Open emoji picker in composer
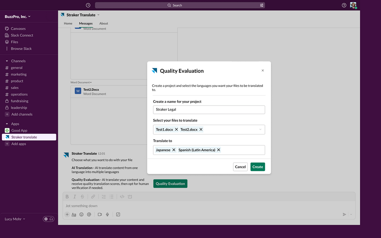 (x=82, y=214)
